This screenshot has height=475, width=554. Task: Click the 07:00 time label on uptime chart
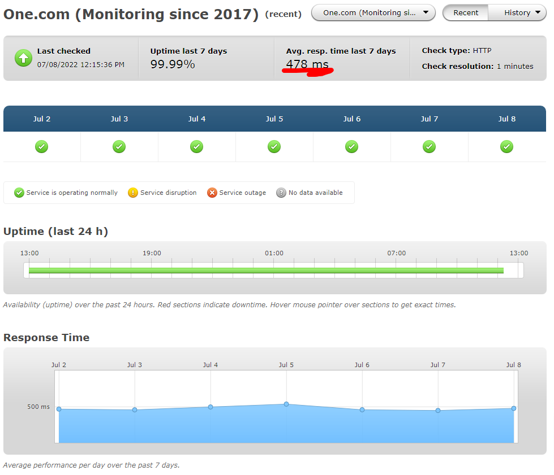tap(397, 253)
